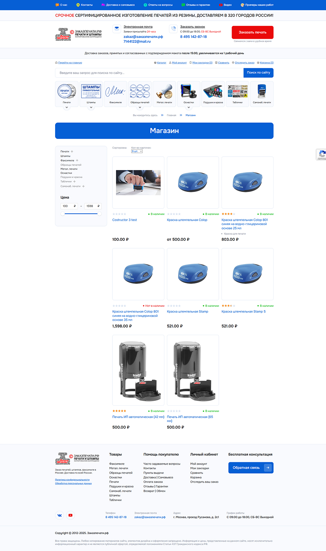Expand the Таблички sidebar plus sign

[74, 181]
